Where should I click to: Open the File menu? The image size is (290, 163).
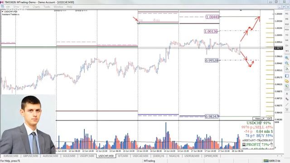8,7
